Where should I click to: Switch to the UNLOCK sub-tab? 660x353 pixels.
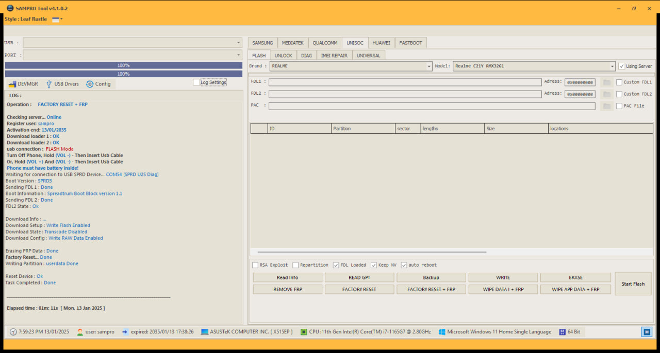(283, 55)
